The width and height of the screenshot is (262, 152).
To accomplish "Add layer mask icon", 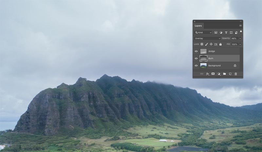I will (x=213, y=74).
